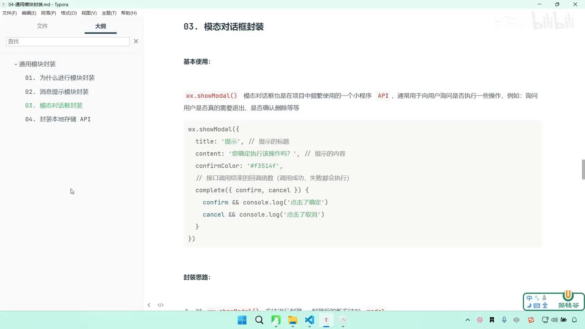Open the 段落(P) menu
This screenshot has width=585, height=329.
[x=48, y=13]
